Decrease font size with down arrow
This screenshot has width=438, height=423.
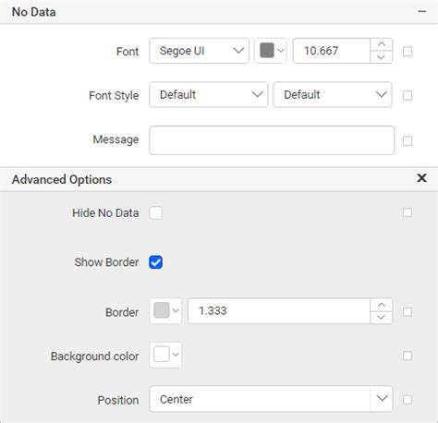pyautogui.click(x=382, y=57)
